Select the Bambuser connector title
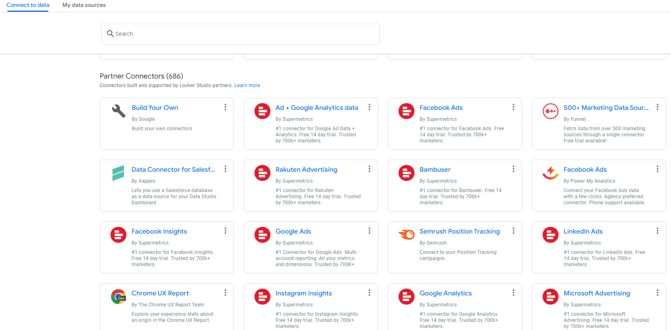Viewport: 671px width, 330px height. (435, 170)
